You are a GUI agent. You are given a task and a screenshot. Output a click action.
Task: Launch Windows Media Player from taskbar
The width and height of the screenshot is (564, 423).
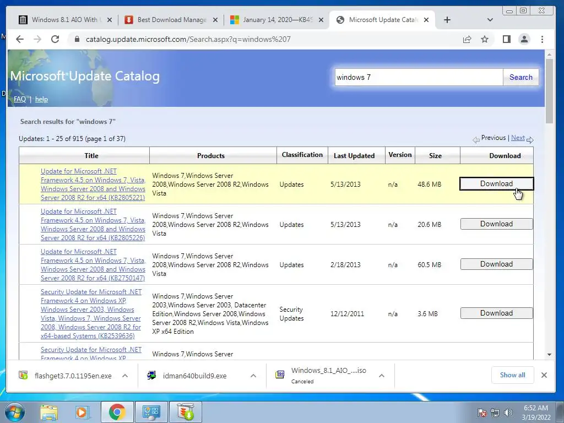pyautogui.click(x=83, y=412)
